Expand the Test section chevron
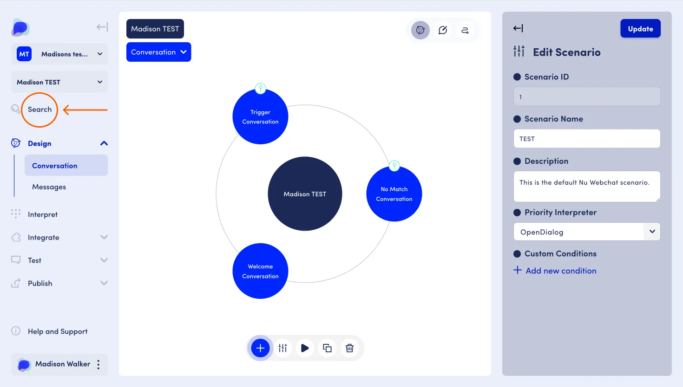 [104, 260]
